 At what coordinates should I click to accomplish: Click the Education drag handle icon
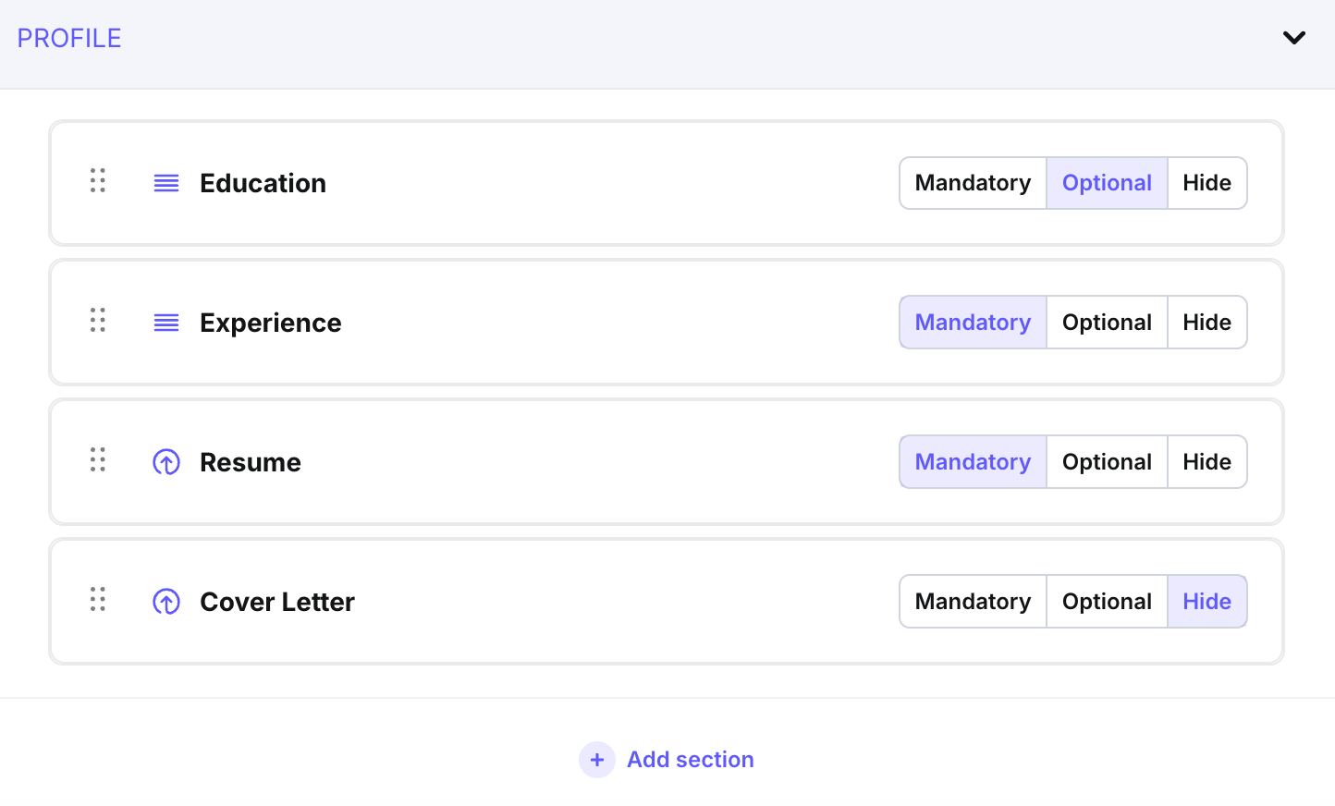(x=98, y=181)
